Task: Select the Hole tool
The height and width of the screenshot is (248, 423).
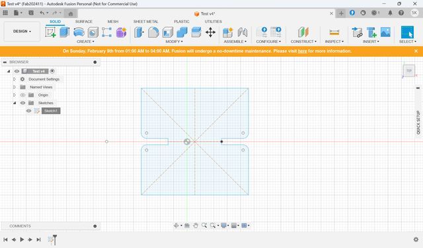Action: pyautogui.click(x=93, y=32)
